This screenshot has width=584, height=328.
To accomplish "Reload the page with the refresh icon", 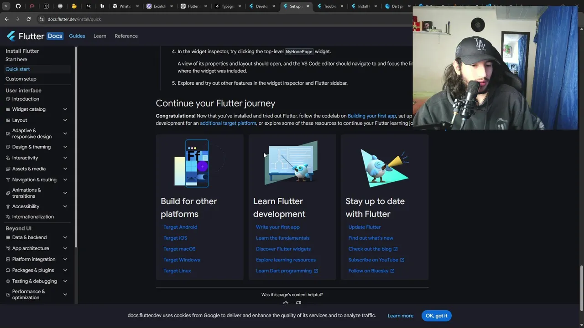I will (28, 19).
